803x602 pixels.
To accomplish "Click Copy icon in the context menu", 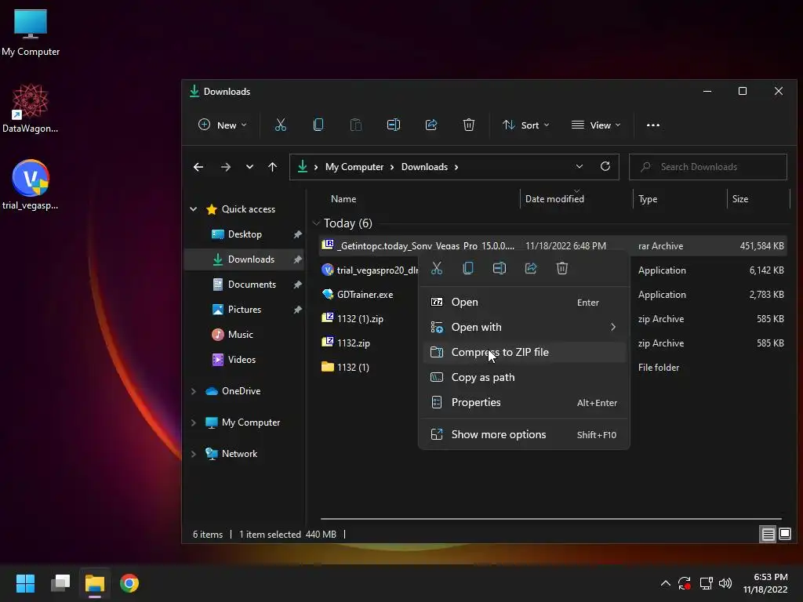I will point(468,268).
